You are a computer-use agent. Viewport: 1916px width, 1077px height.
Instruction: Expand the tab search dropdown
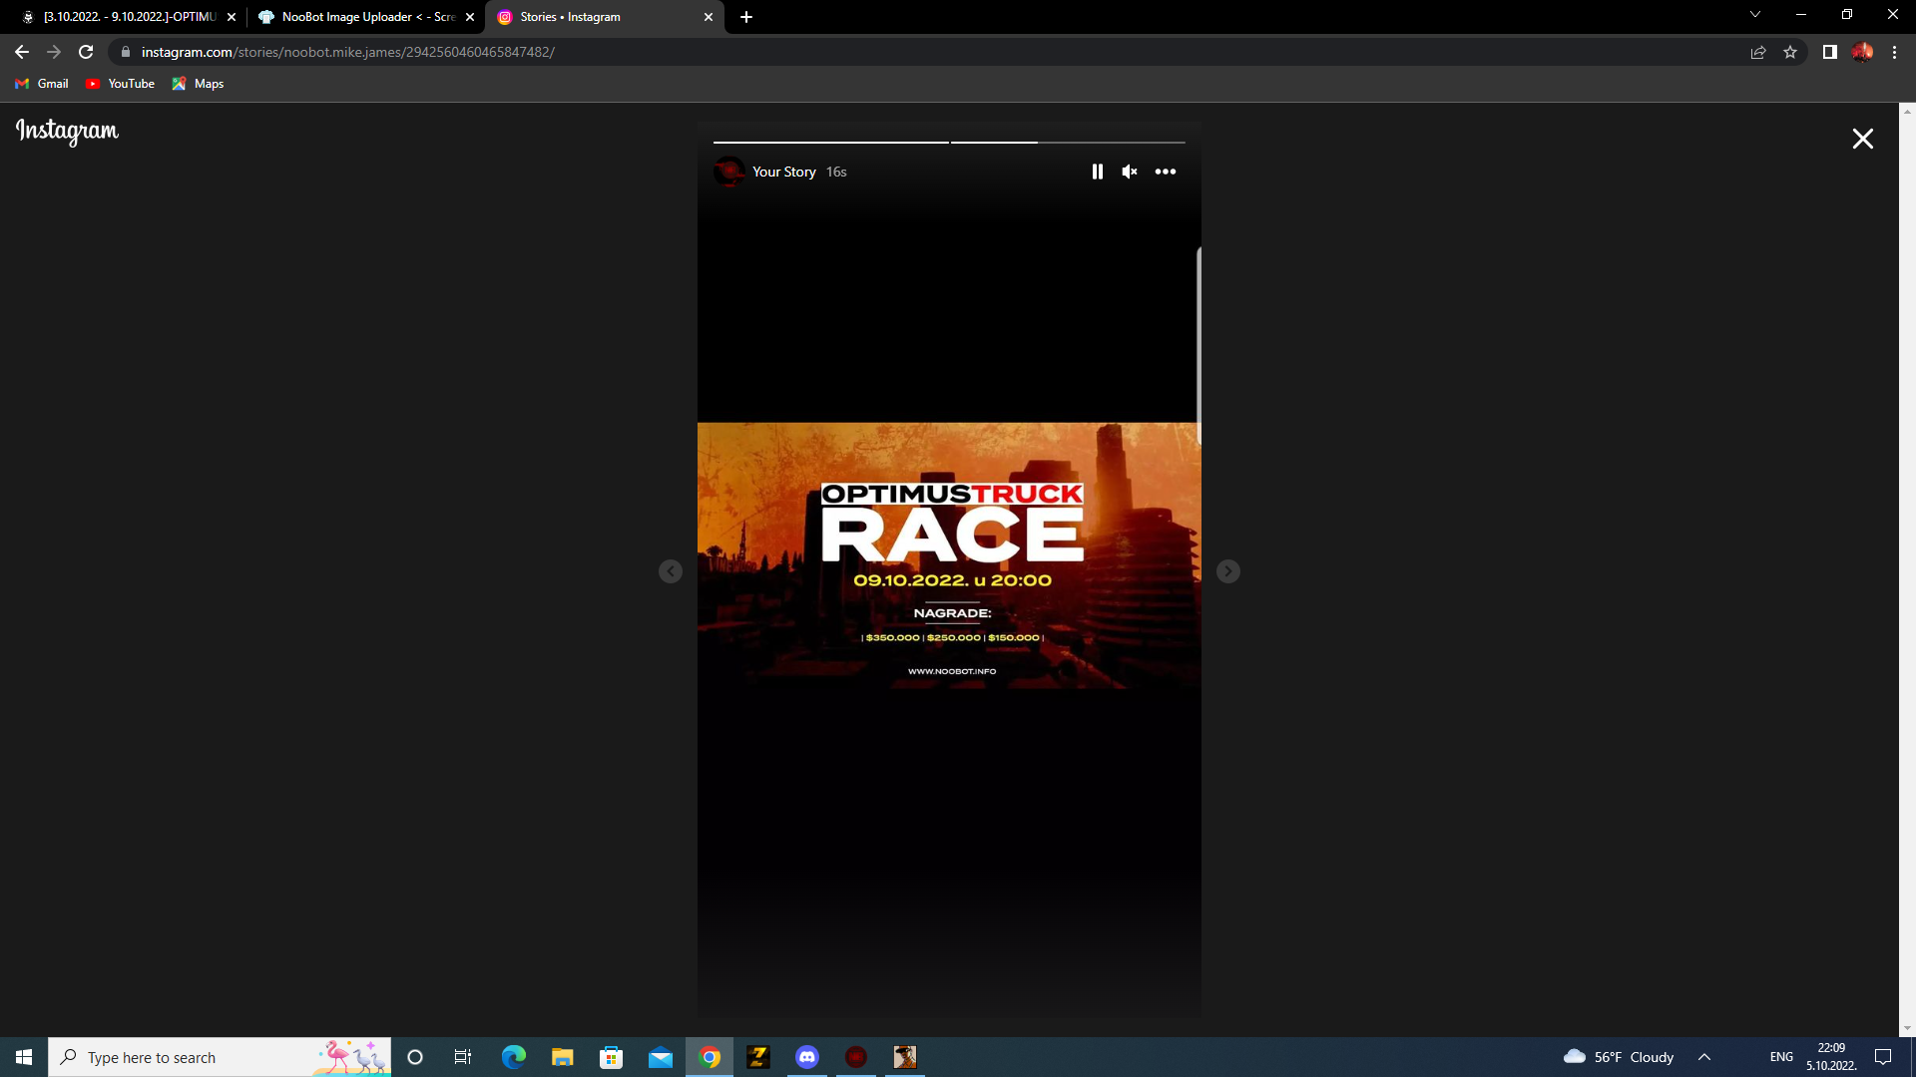(x=1754, y=15)
